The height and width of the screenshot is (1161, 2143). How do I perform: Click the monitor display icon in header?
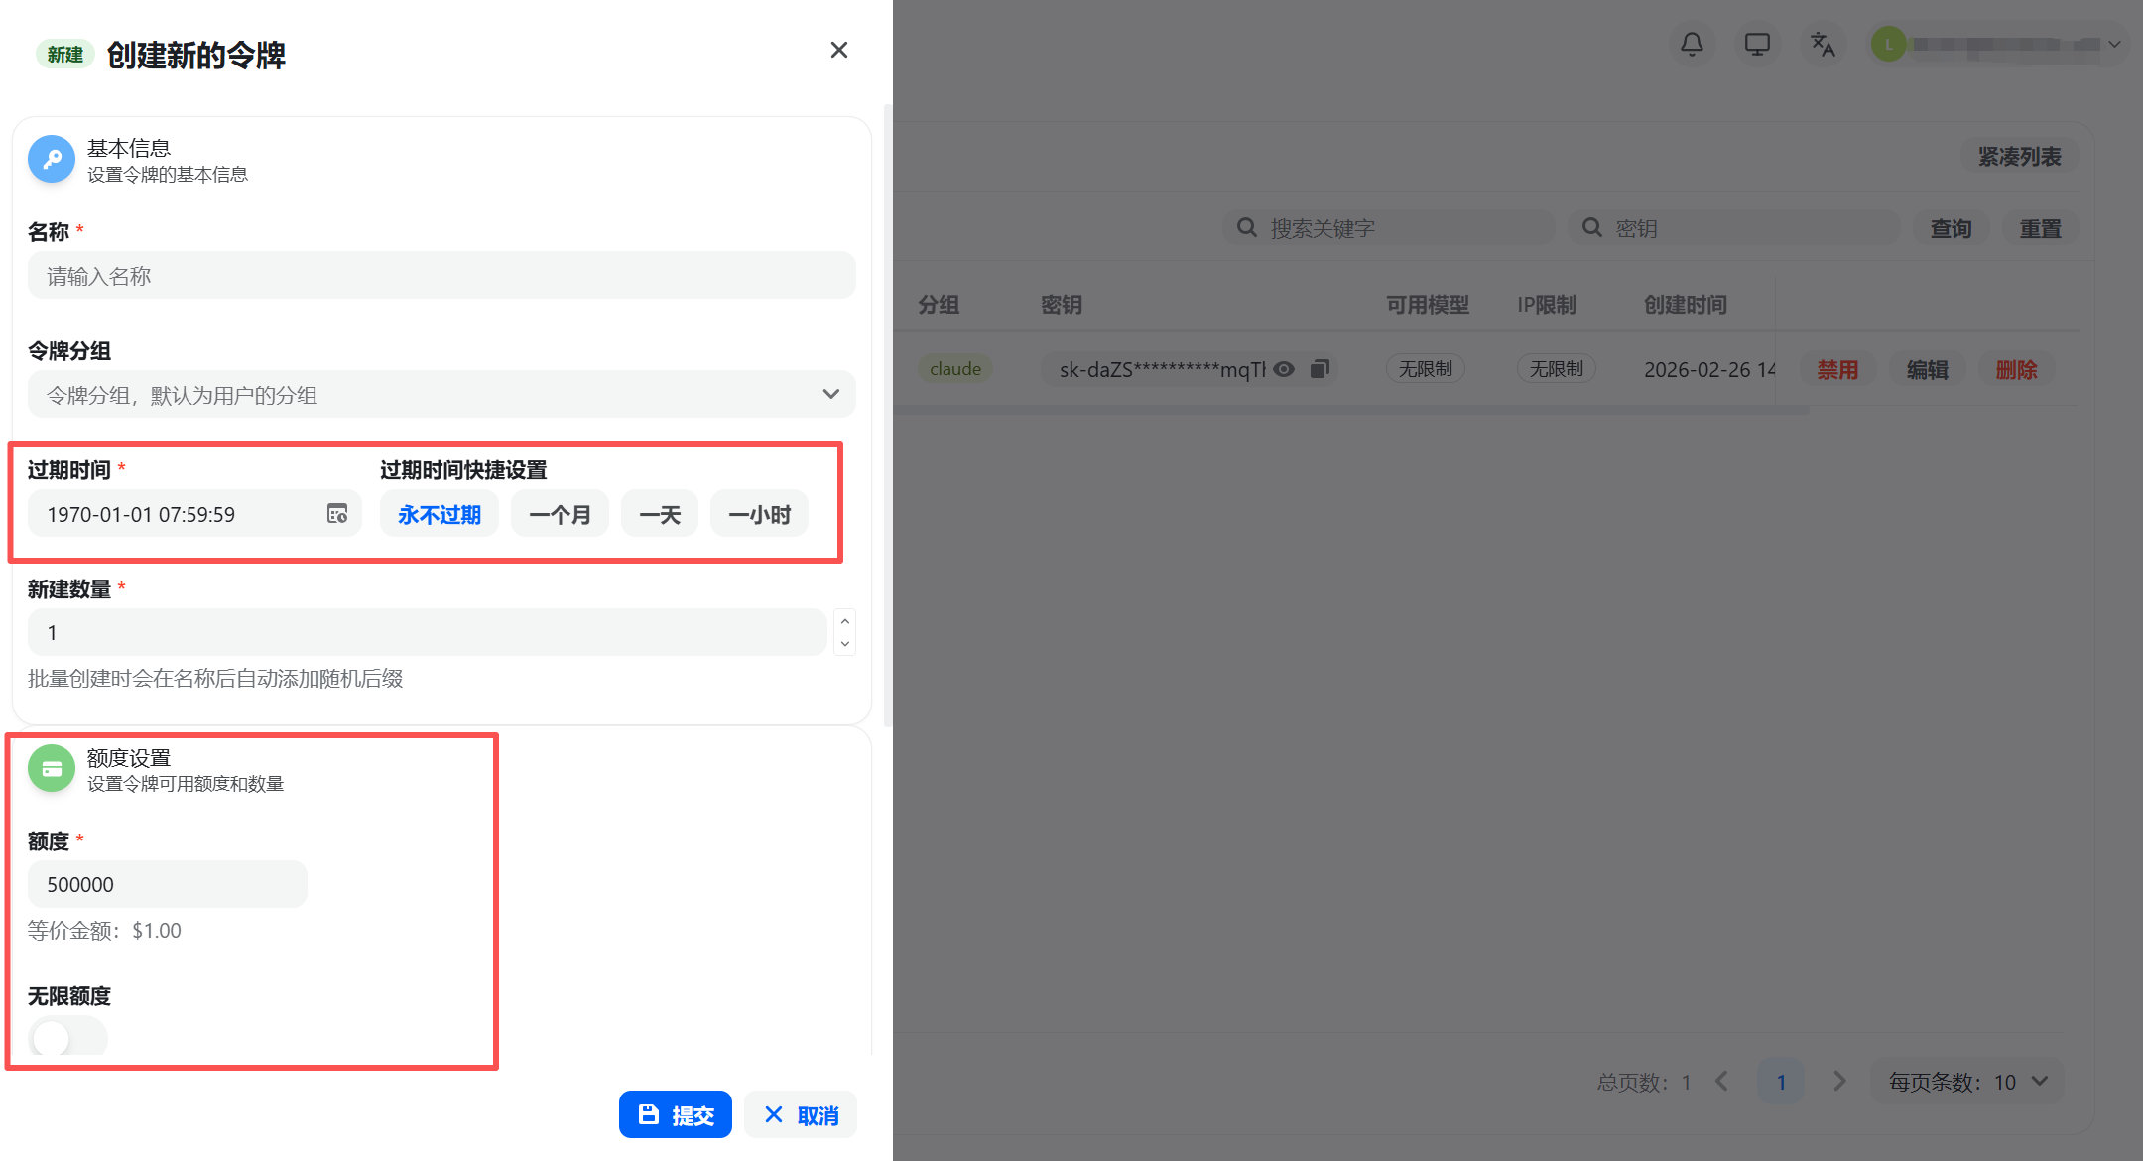point(1757,44)
